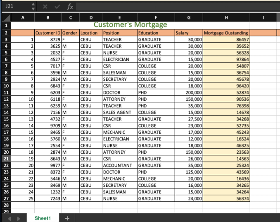The height and width of the screenshot is (222, 280).
Task: Click the Location header cell
Action: tap(91, 33)
